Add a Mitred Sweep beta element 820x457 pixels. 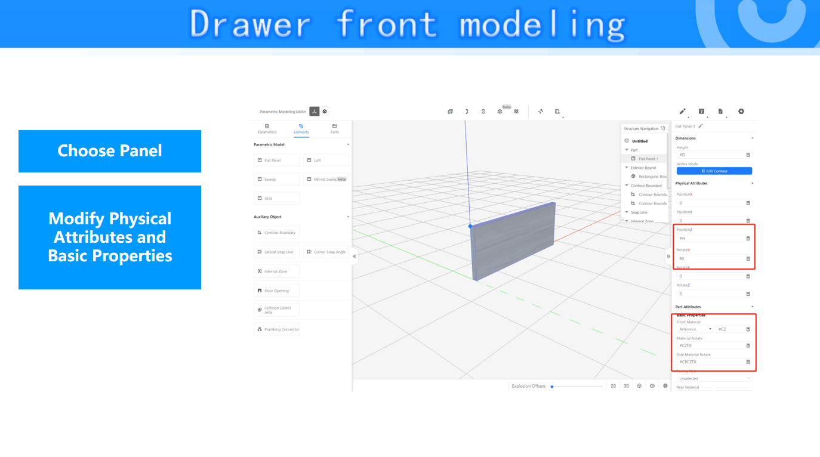tap(326, 179)
